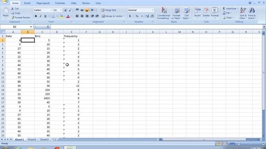Switch to Page Layout tab
Viewport: 266px width, 149px height.
point(43,3)
